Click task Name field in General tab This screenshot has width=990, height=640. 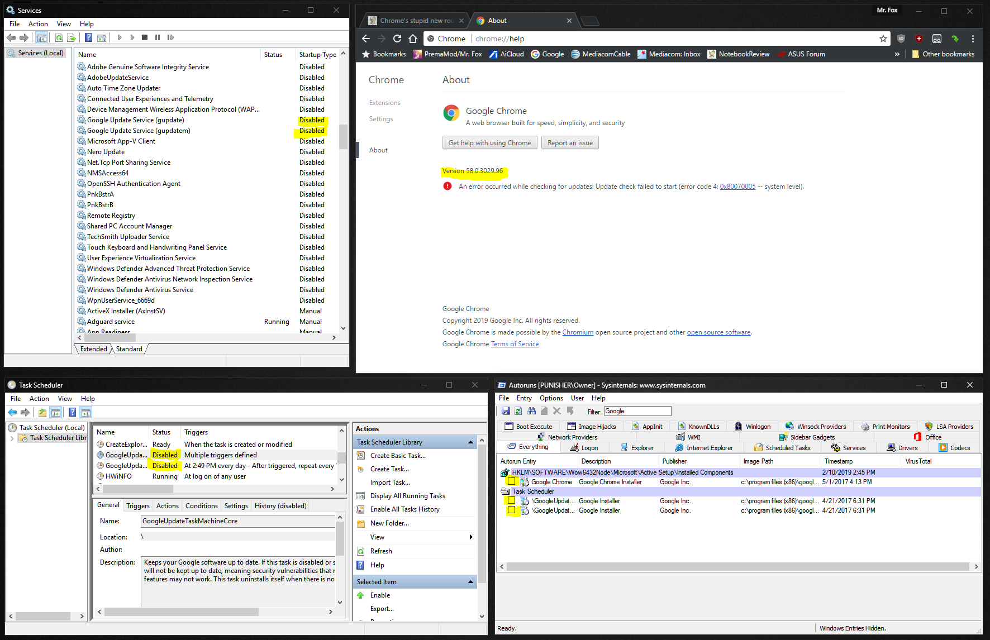click(238, 521)
